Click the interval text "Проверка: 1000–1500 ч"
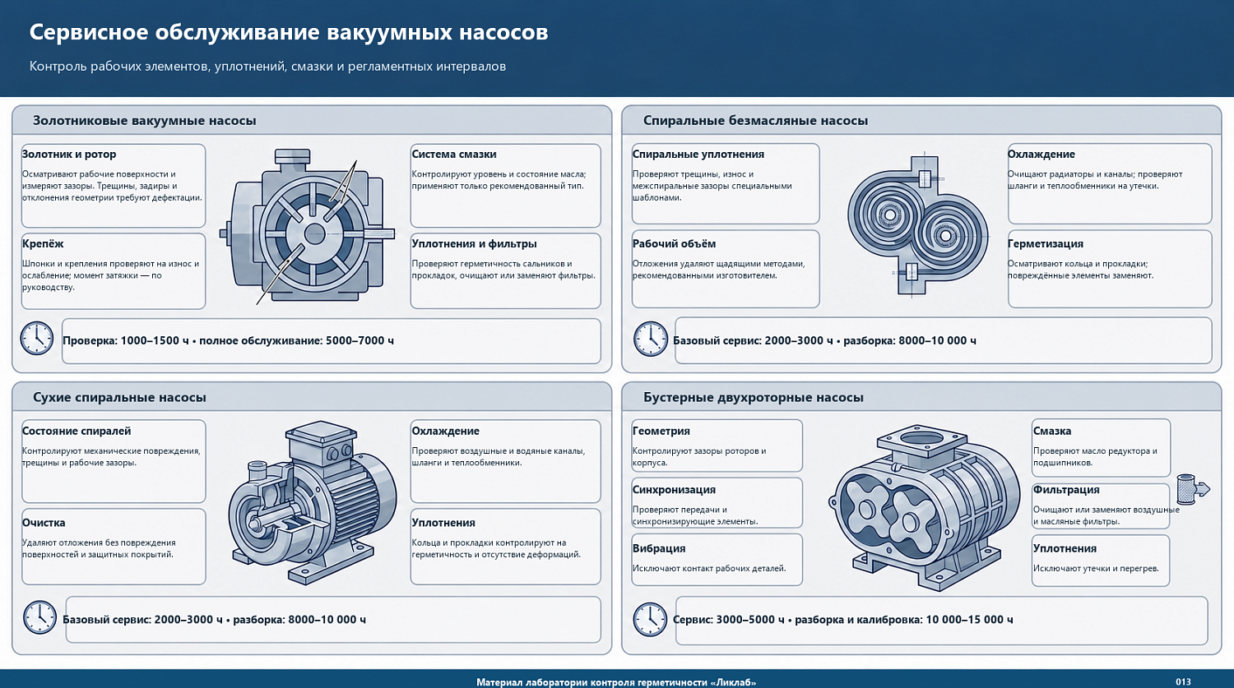This screenshot has width=1234, height=688. click(127, 340)
